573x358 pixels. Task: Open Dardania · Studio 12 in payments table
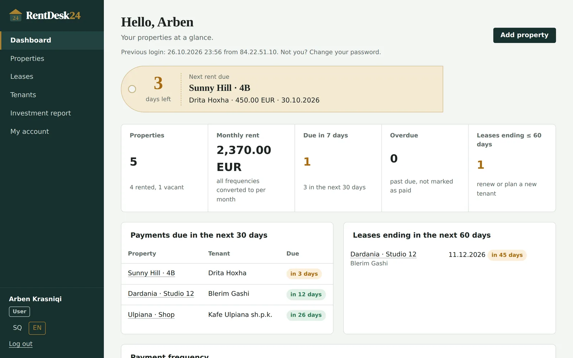[x=161, y=294]
